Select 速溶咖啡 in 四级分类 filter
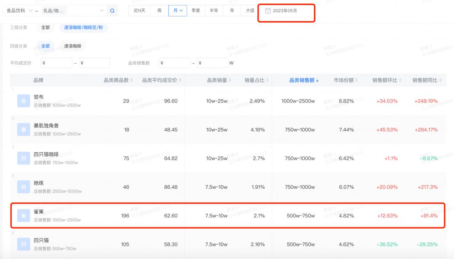 (x=72, y=46)
